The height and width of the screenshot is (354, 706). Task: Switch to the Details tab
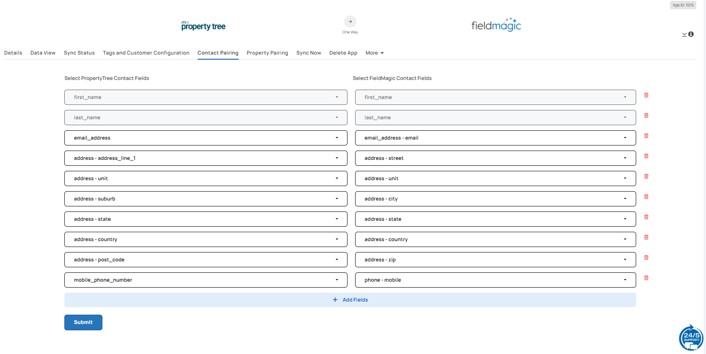pyautogui.click(x=13, y=53)
